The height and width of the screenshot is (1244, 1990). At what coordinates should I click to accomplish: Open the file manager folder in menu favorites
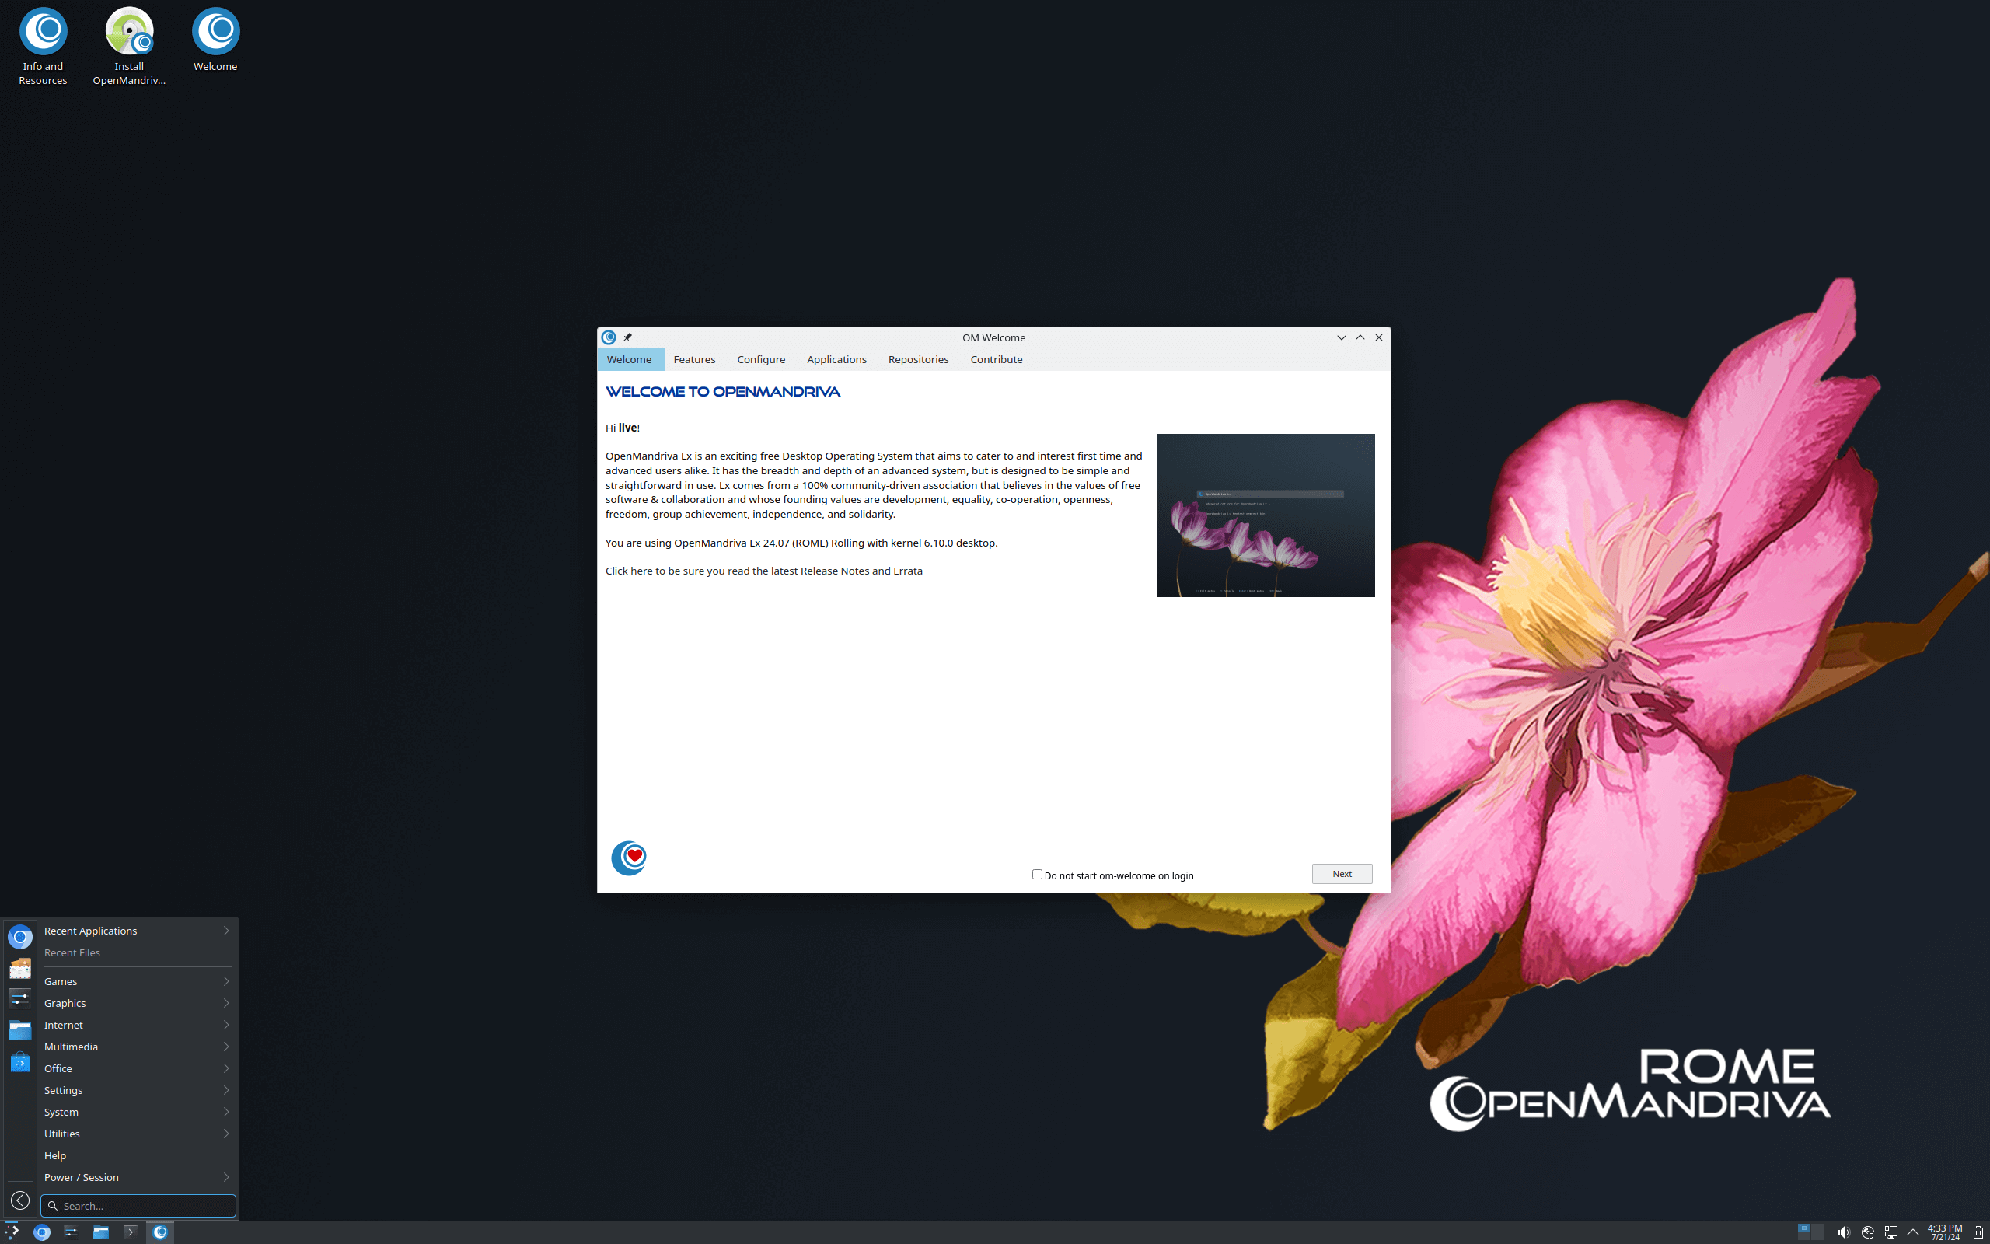pyautogui.click(x=19, y=1030)
